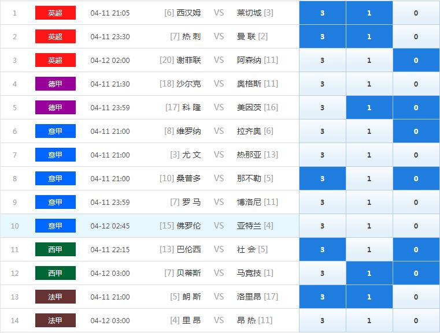Viewport: 440px width, 333px height.
Task: Toggle the 1 option for 科隆 vs 美因茨
Action: 369,107
